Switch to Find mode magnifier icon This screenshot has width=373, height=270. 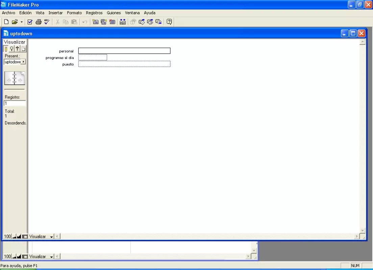[x=11, y=49]
